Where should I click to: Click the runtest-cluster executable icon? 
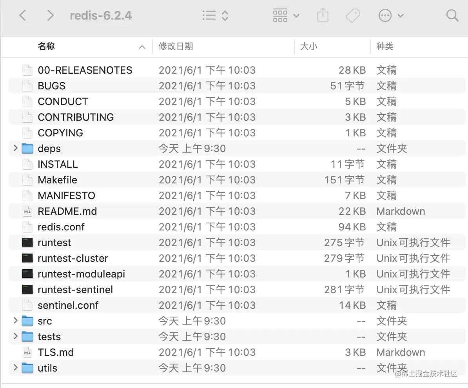click(x=27, y=258)
